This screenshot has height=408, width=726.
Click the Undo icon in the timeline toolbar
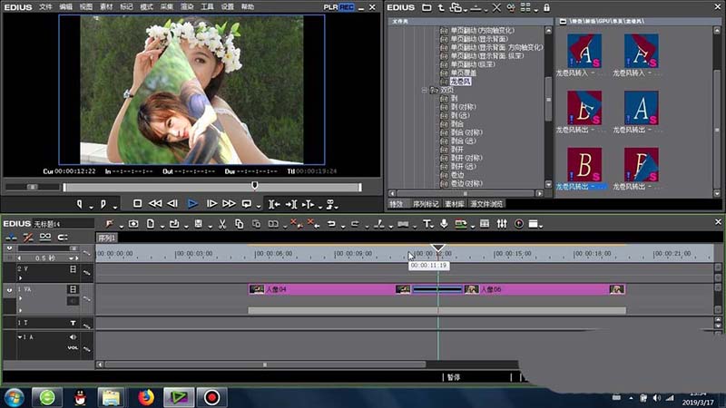(x=331, y=224)
